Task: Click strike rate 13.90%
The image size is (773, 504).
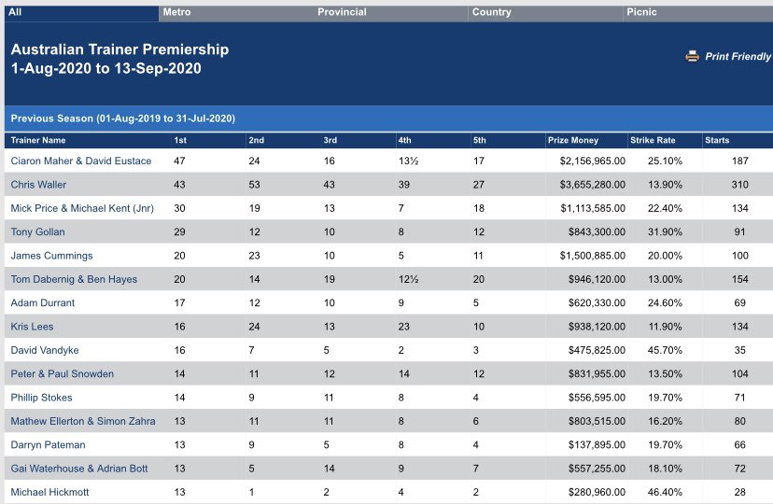Action: [665, 184]
